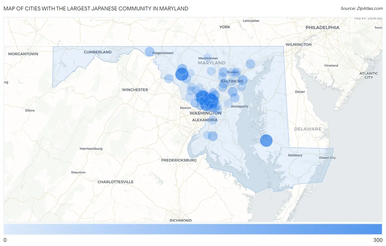Click the ATLANTIC CITY map label

(x=369, y=75)
